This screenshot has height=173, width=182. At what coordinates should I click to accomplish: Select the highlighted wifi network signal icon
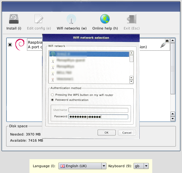coord(53,54)
